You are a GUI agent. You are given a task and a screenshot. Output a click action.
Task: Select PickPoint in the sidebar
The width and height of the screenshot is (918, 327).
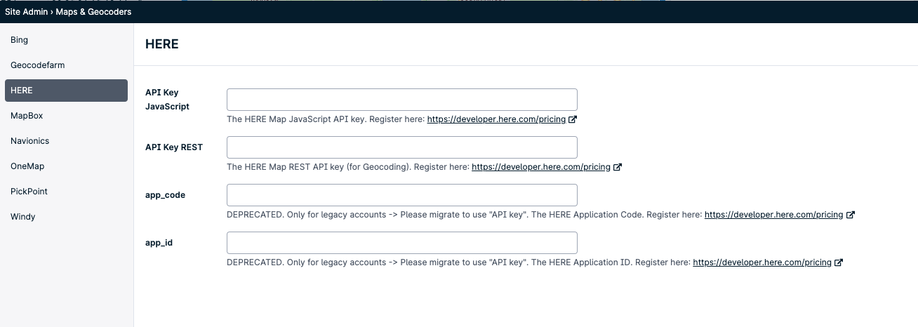(29, 192)
